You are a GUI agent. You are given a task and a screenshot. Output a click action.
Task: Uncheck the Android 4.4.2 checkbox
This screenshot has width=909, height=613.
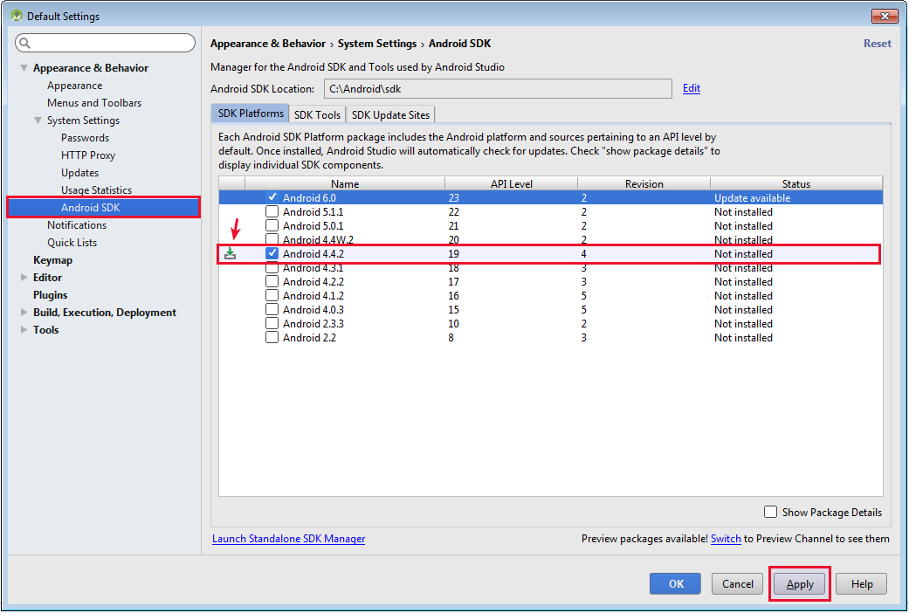click(x=272, y=253)
